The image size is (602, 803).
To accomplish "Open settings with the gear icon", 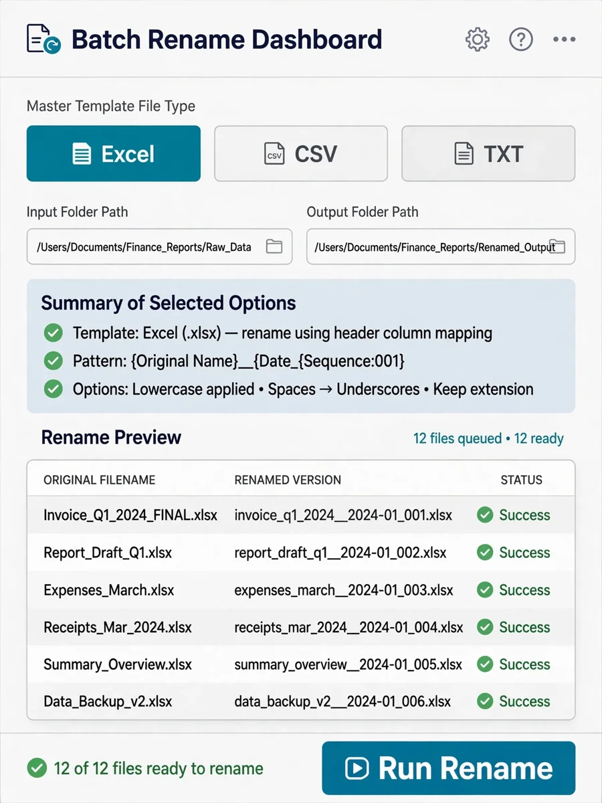I will (478, 39).
